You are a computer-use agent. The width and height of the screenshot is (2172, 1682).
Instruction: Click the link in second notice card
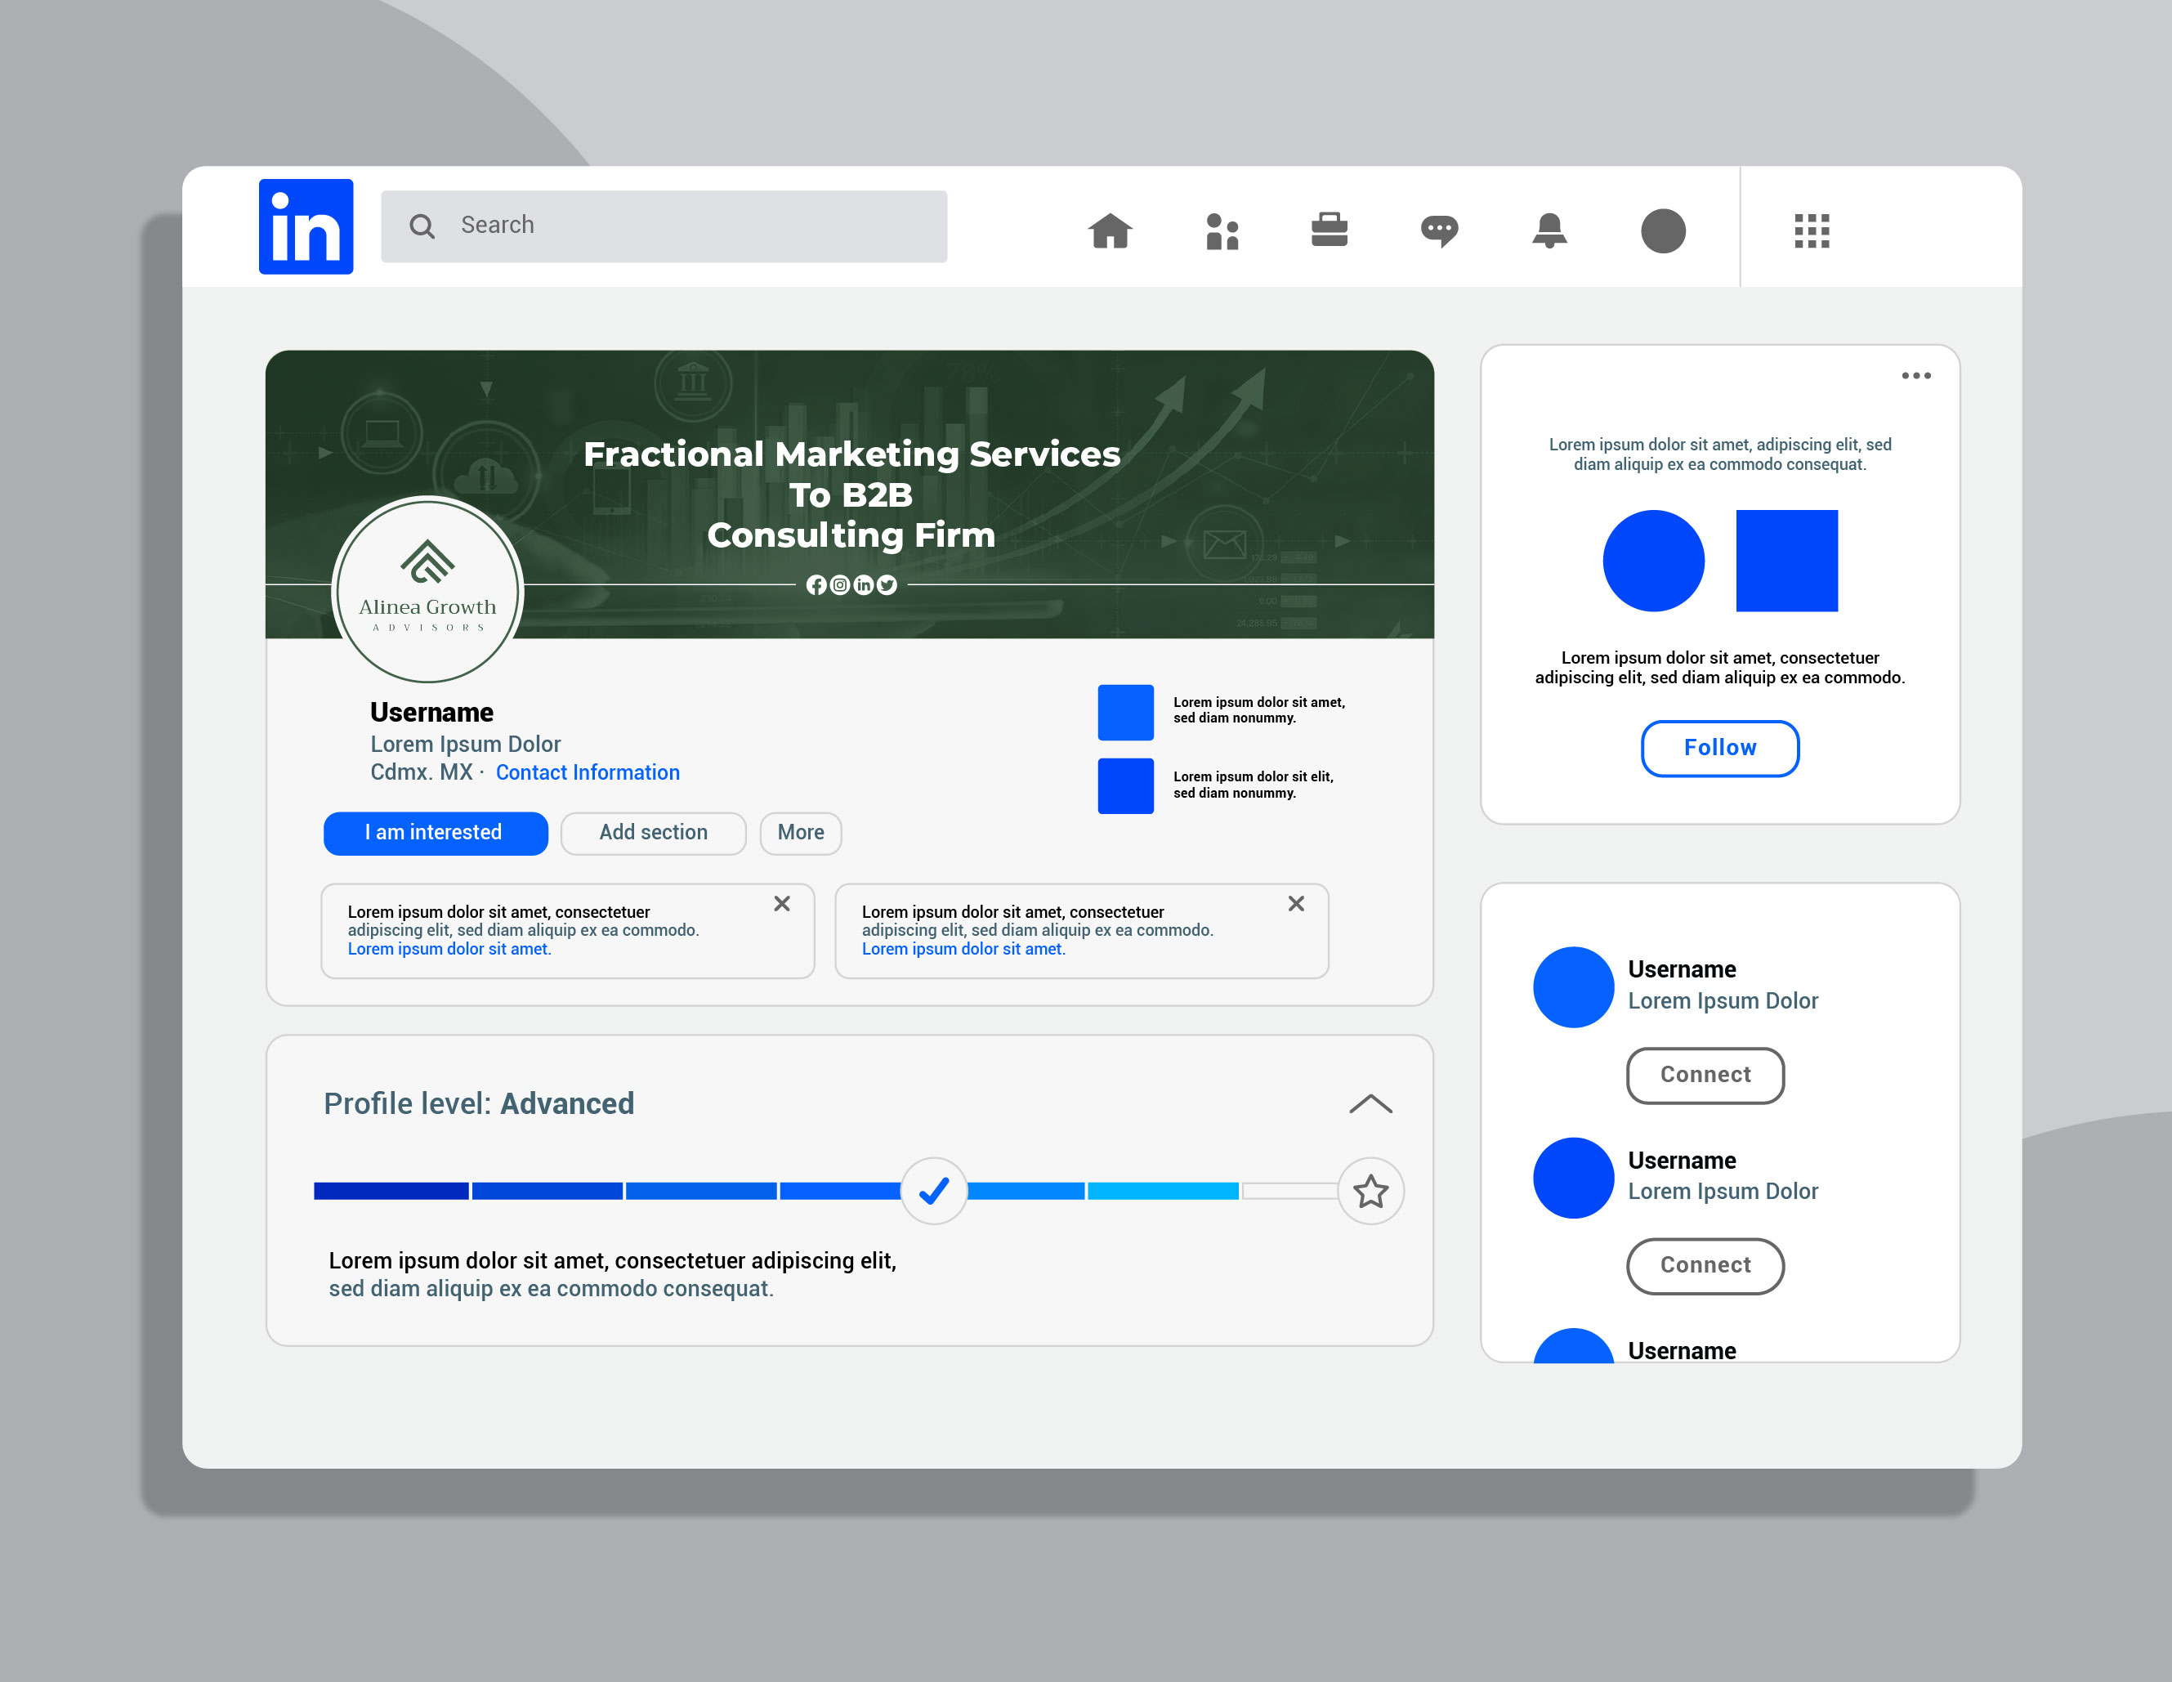tap(963, 949)
